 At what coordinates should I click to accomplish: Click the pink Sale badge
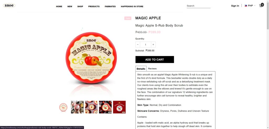point(128,18)
